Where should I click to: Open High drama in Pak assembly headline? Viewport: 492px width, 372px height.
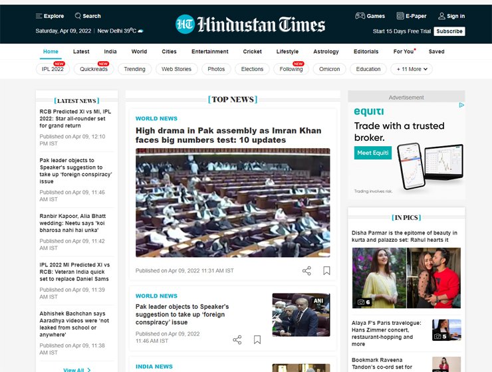coord(228,135)
